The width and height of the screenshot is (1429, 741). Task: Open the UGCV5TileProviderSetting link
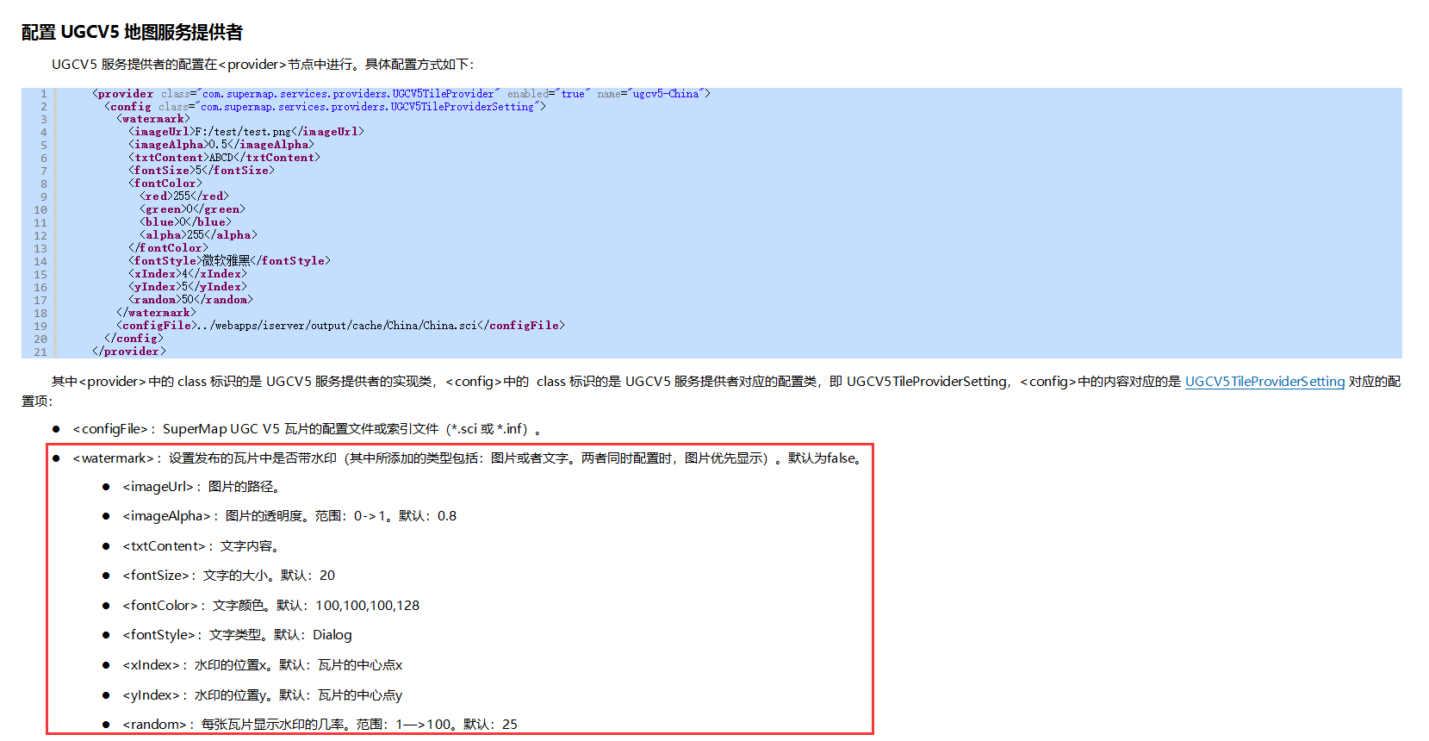(1264, 382)
